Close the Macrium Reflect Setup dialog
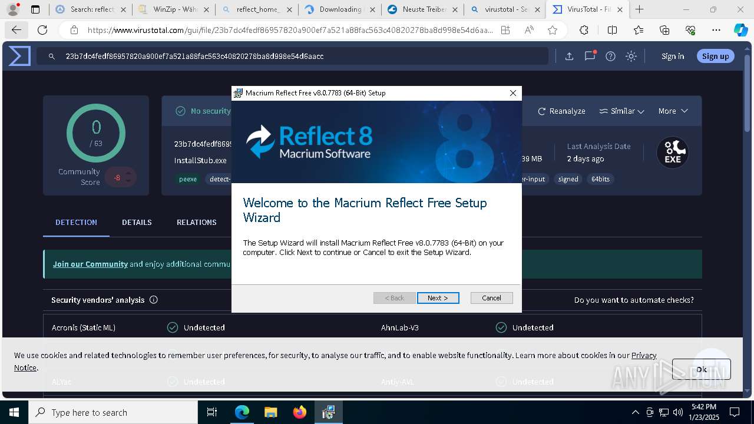The image size is (754, 424). (x=512, y=93)
